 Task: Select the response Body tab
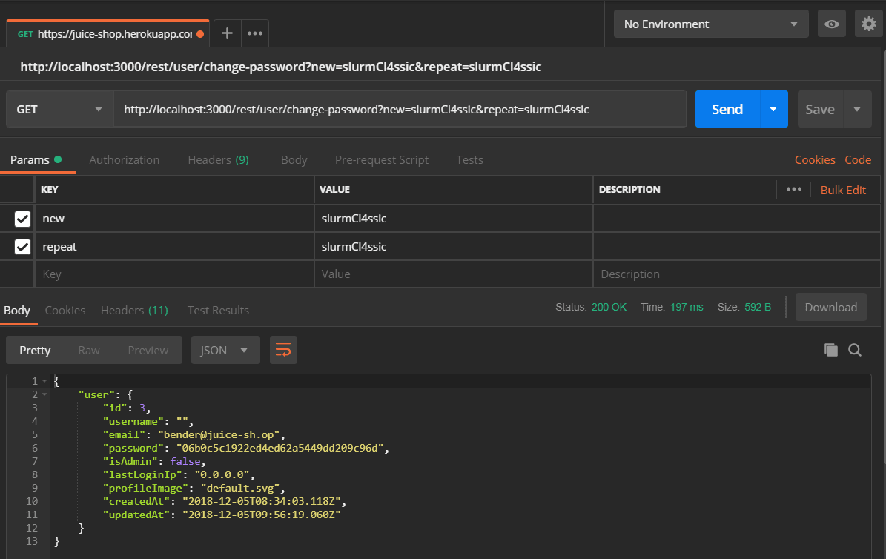pyautogui.click(x=17, y=311)
